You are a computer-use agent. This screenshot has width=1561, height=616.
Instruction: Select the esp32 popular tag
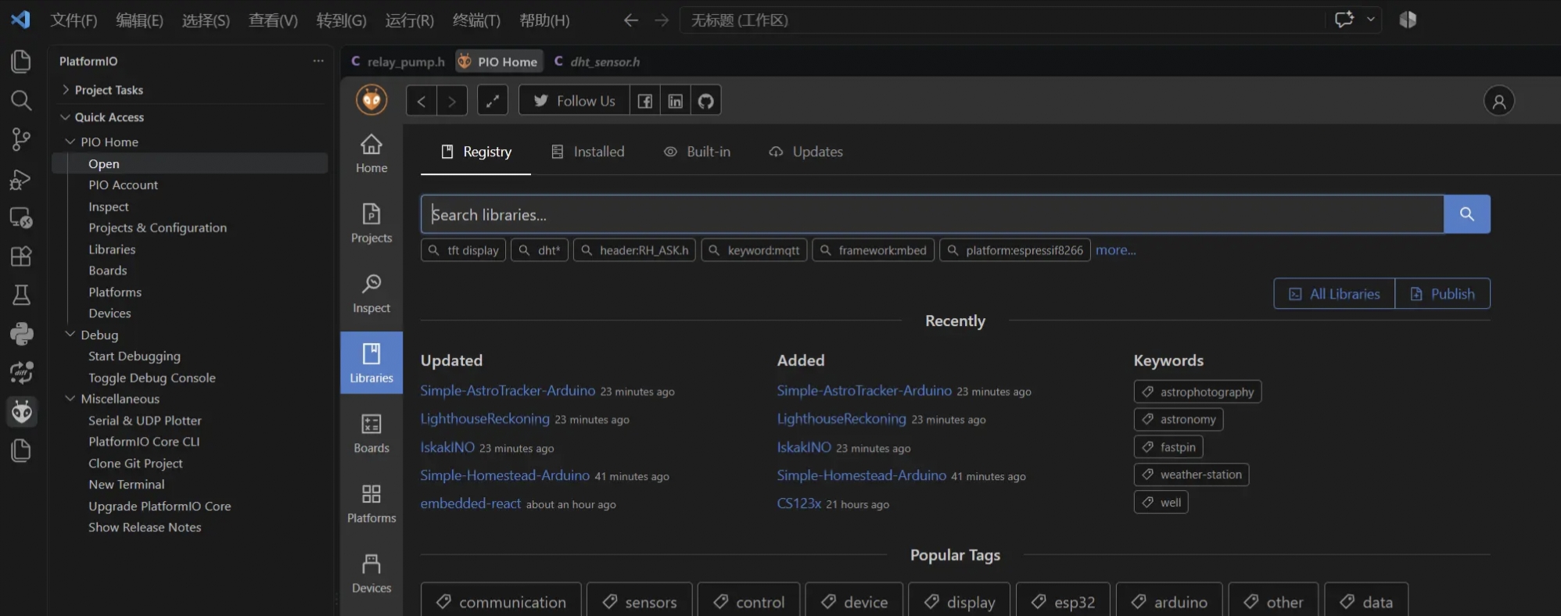point(1063,601)
